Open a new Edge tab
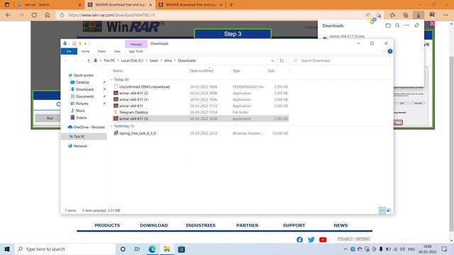 (231, 5)
